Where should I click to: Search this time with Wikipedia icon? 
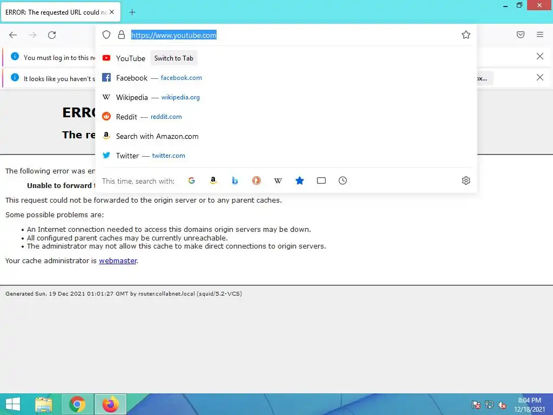click(278, 180)
